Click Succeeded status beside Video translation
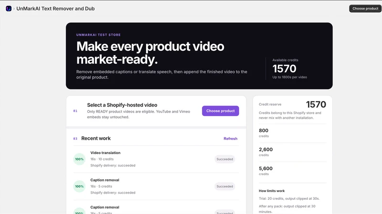382x214 pixels. 224,159
